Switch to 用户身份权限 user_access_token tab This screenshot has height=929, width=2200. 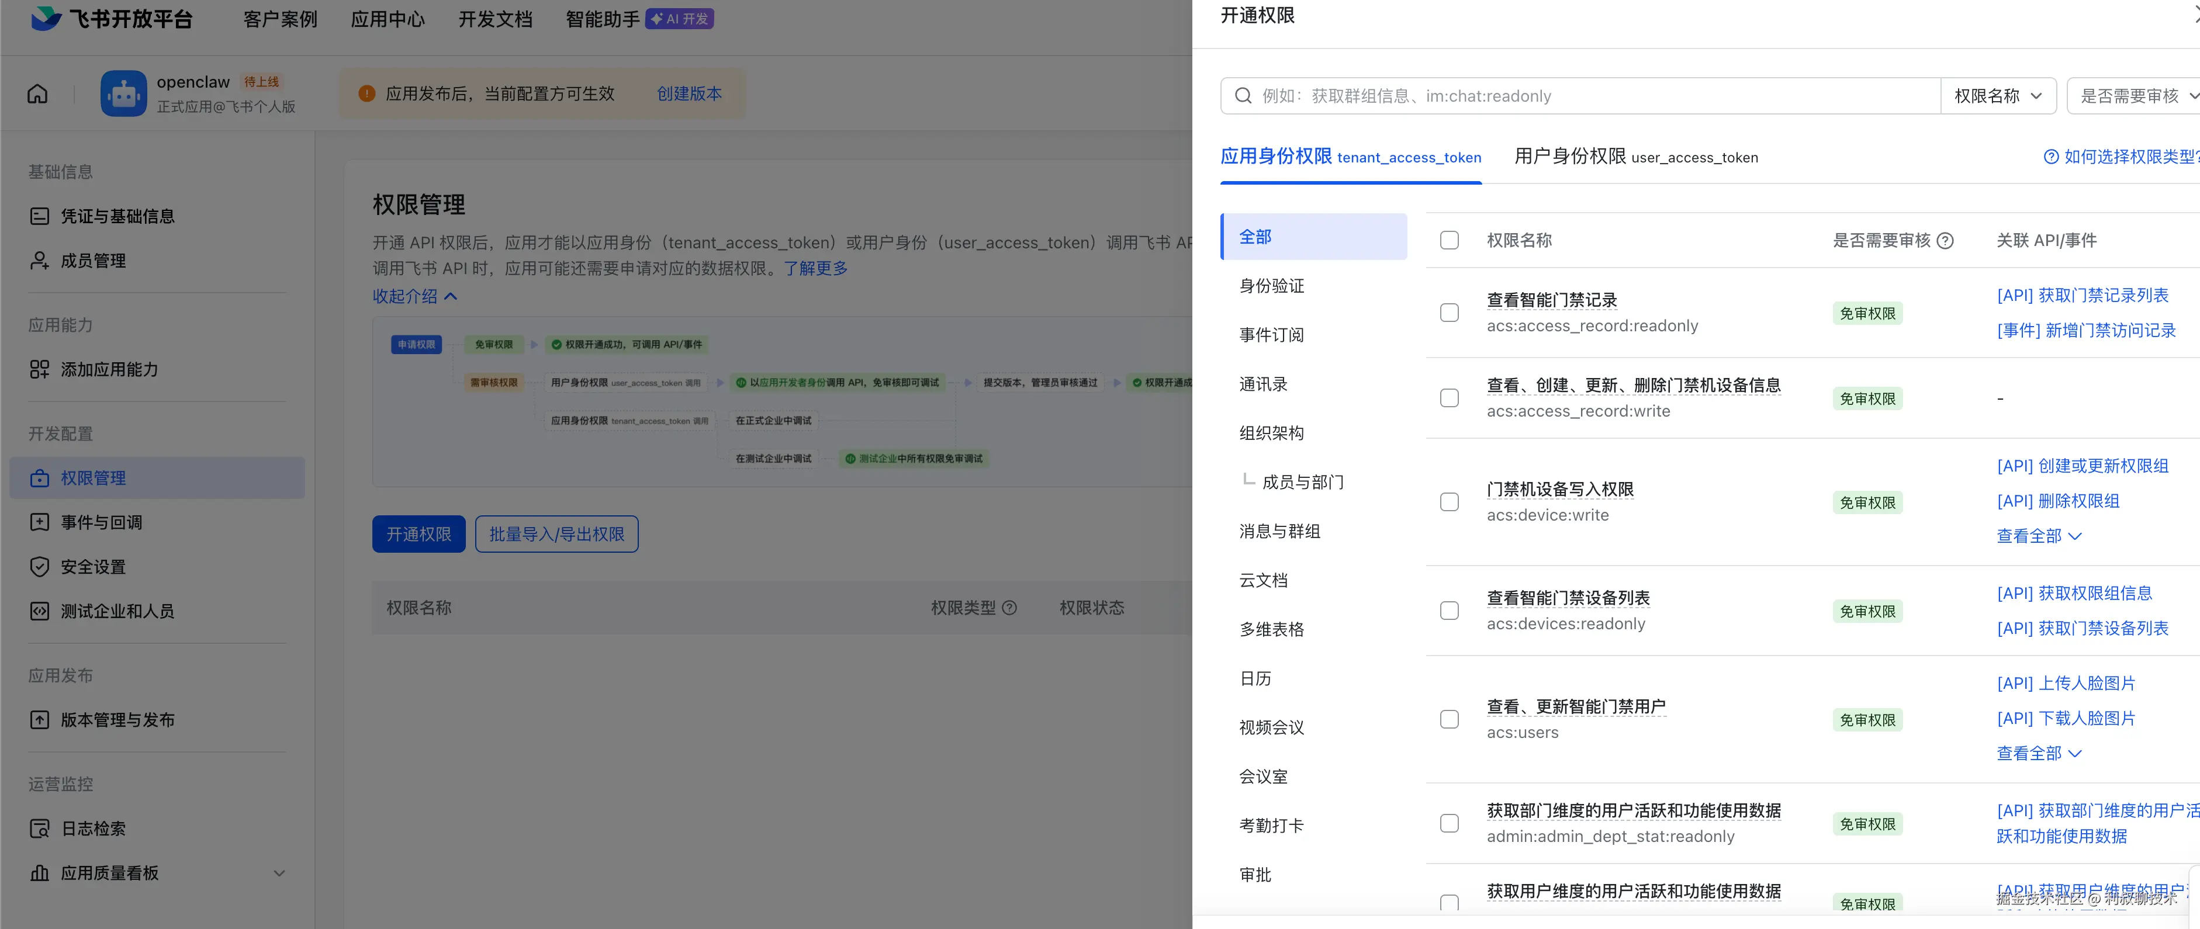1635,157
